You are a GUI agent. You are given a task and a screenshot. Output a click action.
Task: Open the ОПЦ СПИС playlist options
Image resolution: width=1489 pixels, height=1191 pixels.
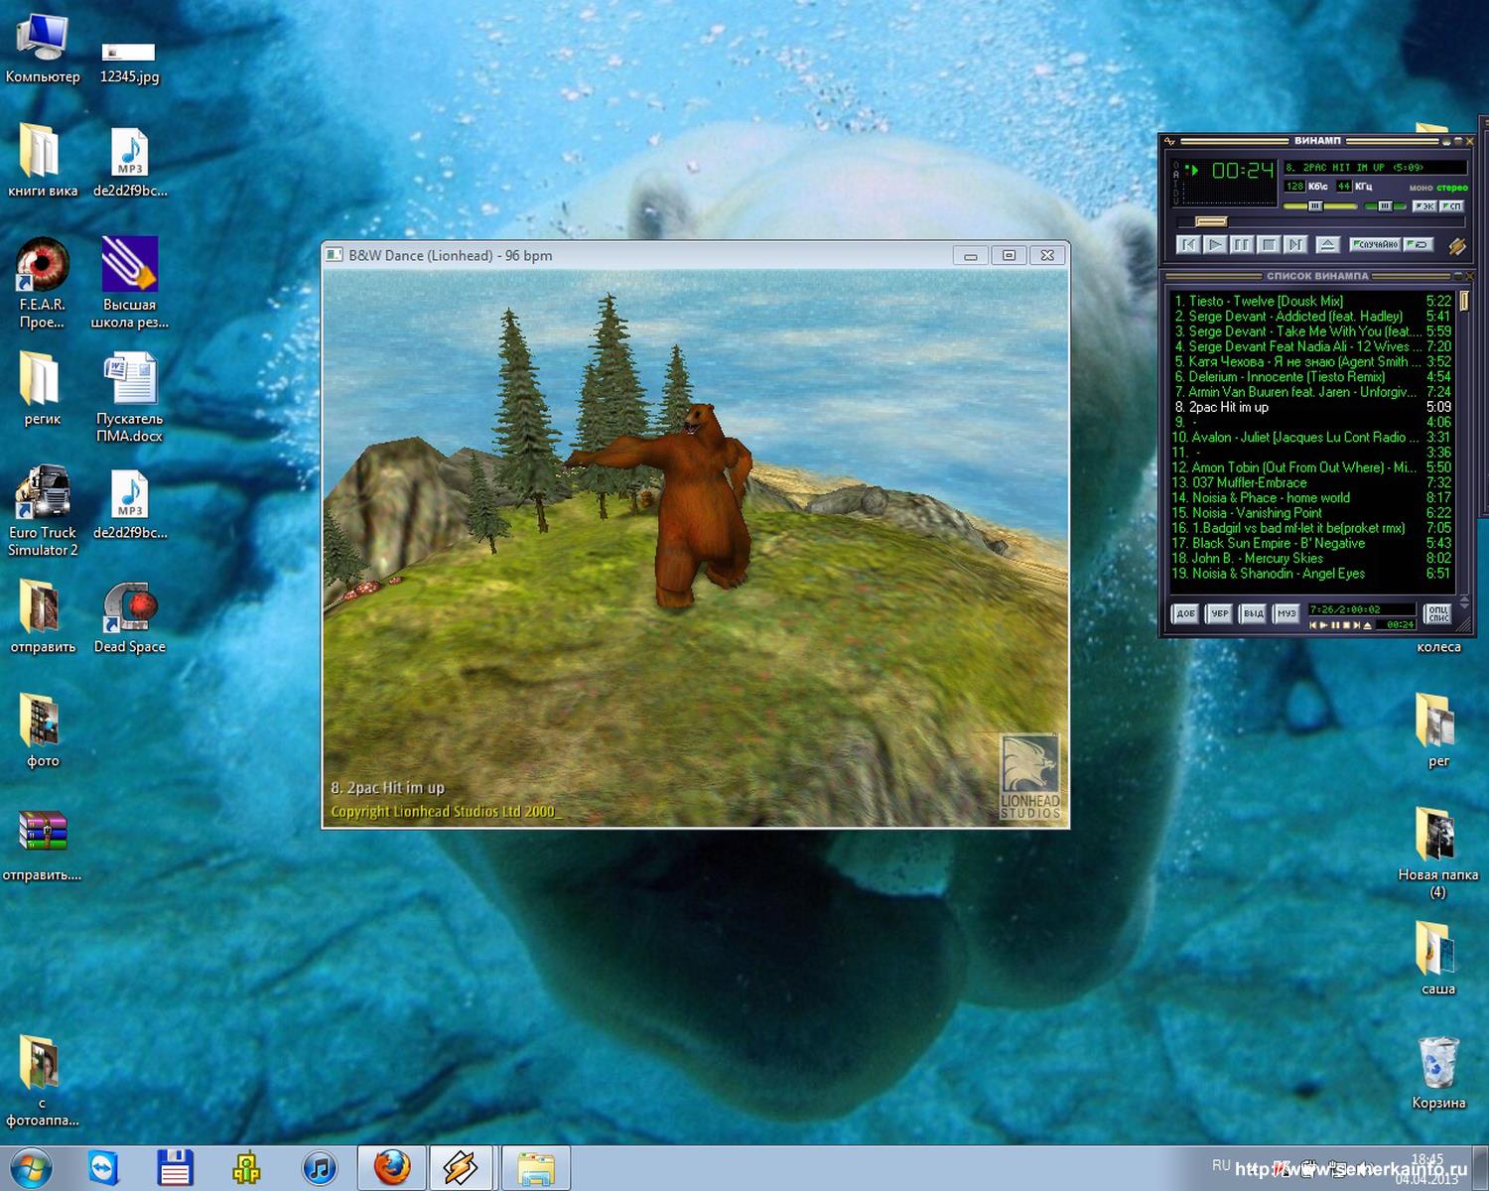pos(1437,614)
